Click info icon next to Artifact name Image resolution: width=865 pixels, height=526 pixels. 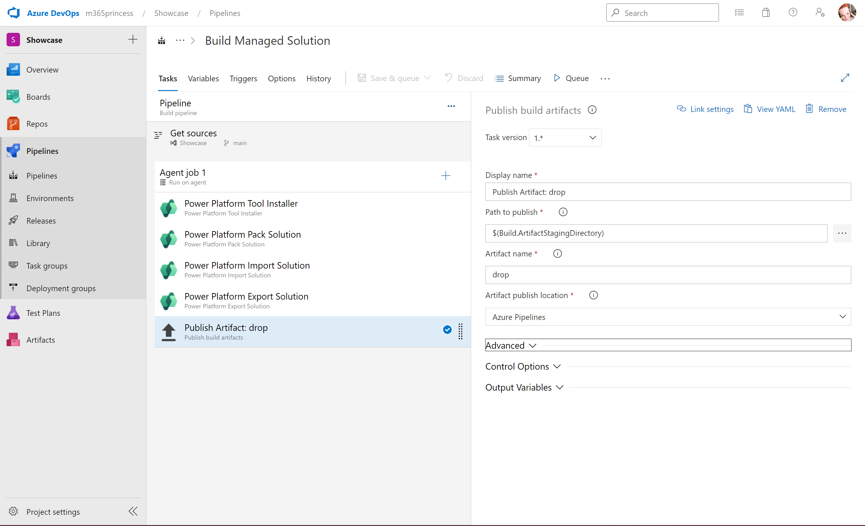[x=557, y=253]
